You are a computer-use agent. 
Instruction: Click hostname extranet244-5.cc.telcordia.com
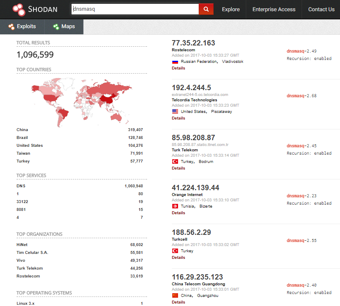tap(200, 95)
